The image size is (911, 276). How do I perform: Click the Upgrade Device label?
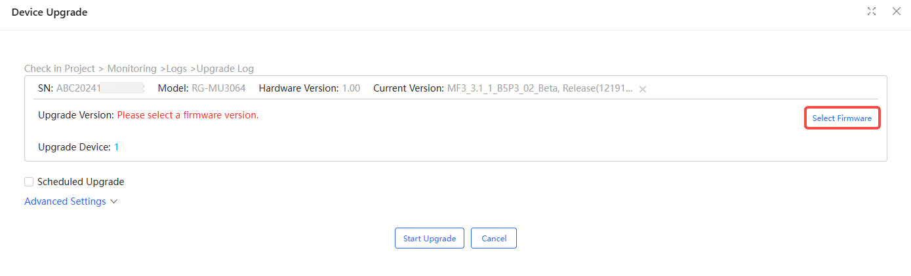(74, 147)
